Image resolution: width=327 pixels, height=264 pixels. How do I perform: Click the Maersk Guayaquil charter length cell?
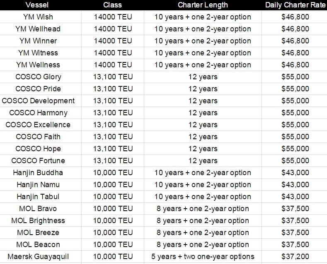(203, 257)
